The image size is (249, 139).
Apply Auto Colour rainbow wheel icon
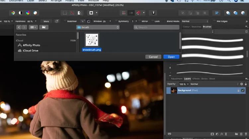click(x=28, y=13)
